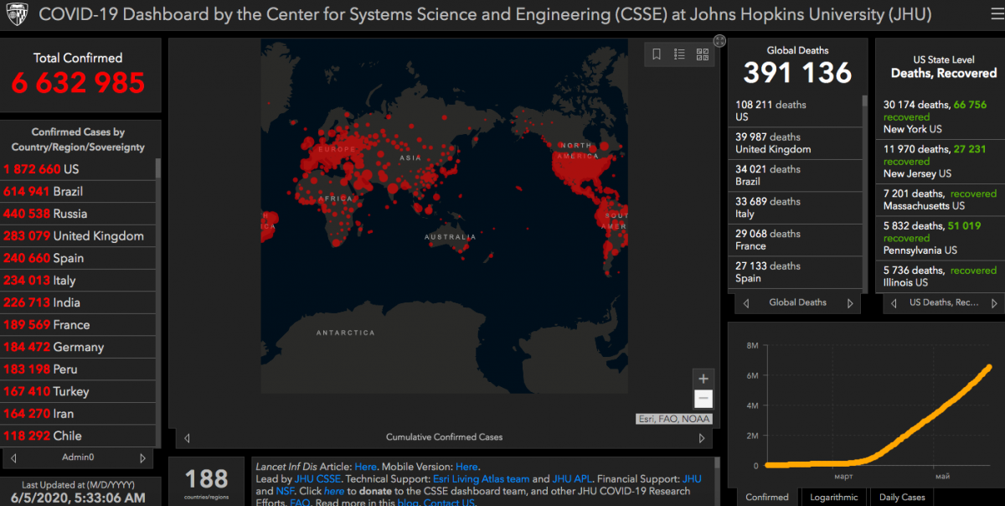Open the JHU APL link

coord(573,479)
